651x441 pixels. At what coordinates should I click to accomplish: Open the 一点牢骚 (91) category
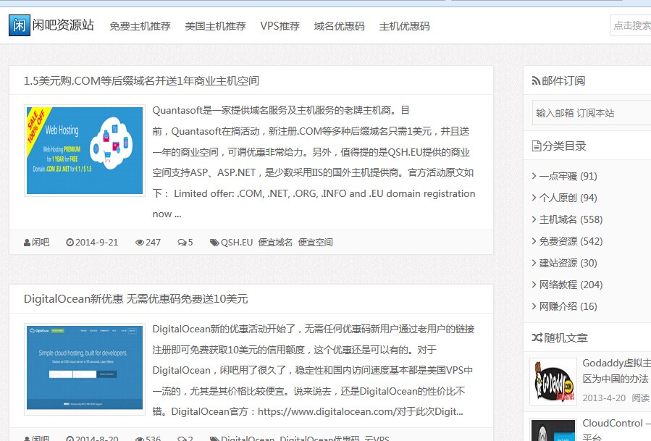(568, 176)
